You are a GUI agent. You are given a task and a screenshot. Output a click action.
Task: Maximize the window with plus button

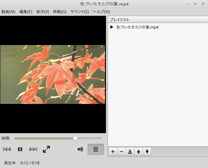pos(195,4)
